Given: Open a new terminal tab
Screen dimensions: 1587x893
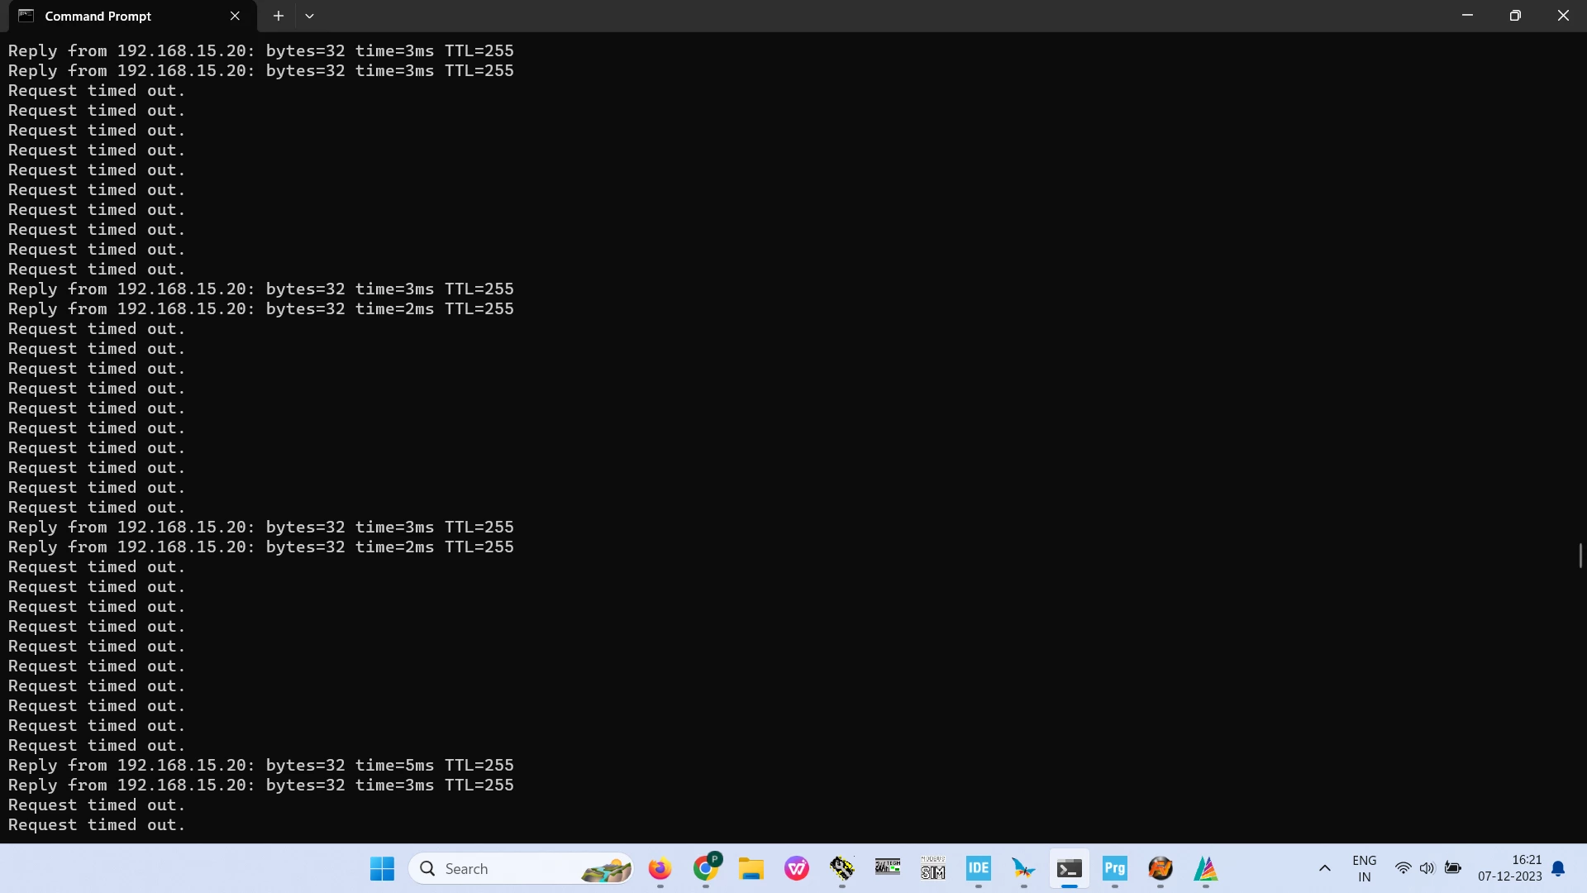Looking at the screenshot, I should pyautogui.click(x=279, y=16).
